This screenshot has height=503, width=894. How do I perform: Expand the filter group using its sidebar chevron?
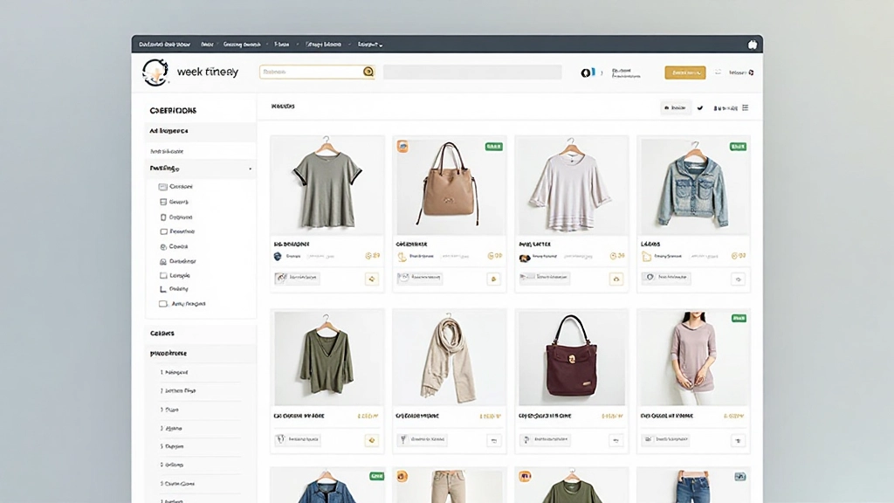click(x=250, y=168)
